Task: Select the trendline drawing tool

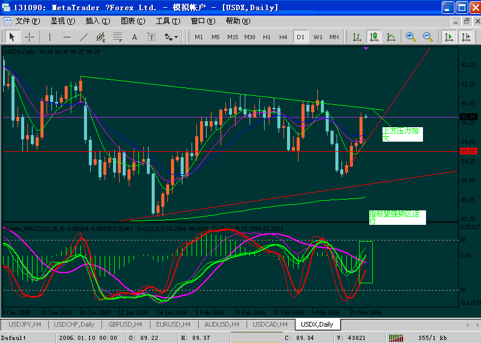Action: click(x=84, y=37)
